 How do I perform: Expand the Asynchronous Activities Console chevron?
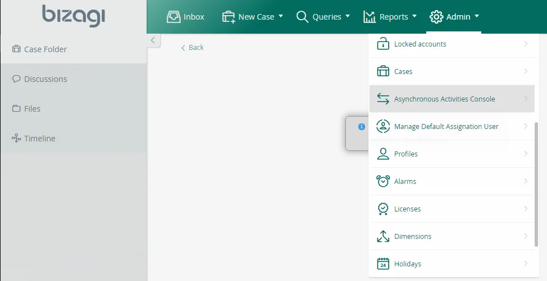[526, 99]
